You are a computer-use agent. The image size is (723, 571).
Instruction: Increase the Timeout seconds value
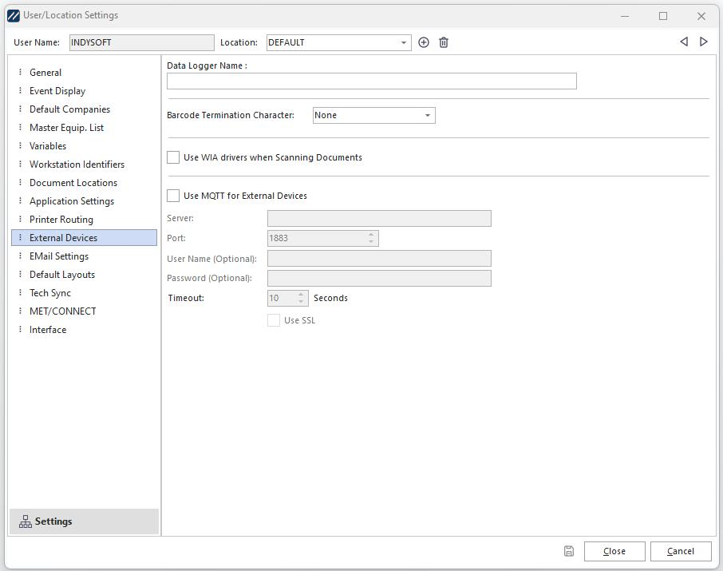pos(301,295)
